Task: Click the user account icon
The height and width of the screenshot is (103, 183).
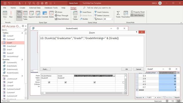Action: coord(160,3)
